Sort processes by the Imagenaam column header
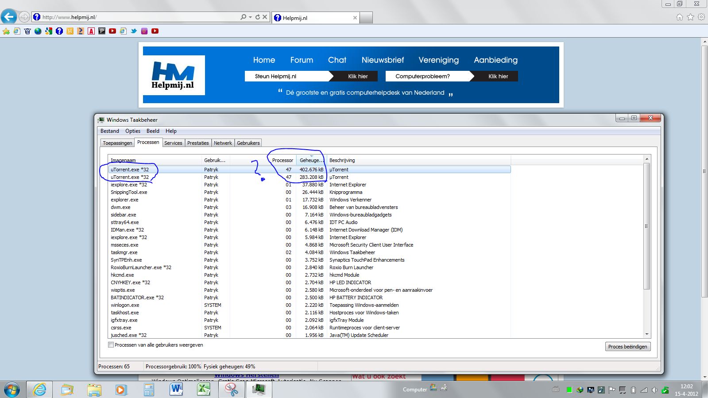Viewport: 708px width, 398px height. [155, 160]
